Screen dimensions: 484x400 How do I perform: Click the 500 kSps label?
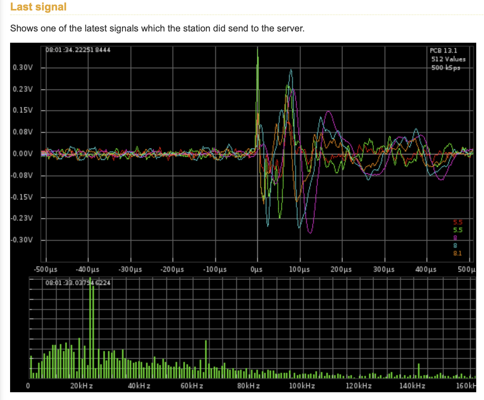click(x=446, y=68)
